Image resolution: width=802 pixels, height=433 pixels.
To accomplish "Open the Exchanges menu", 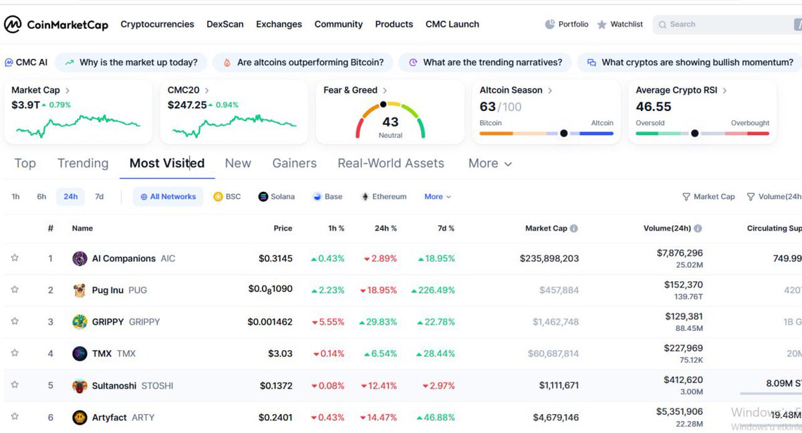I will point(279,24).
